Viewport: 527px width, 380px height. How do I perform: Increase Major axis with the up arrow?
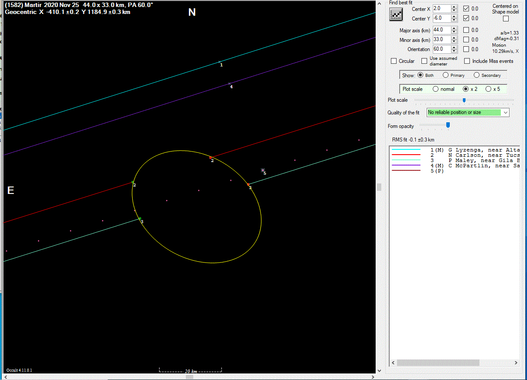click(454, 28)
